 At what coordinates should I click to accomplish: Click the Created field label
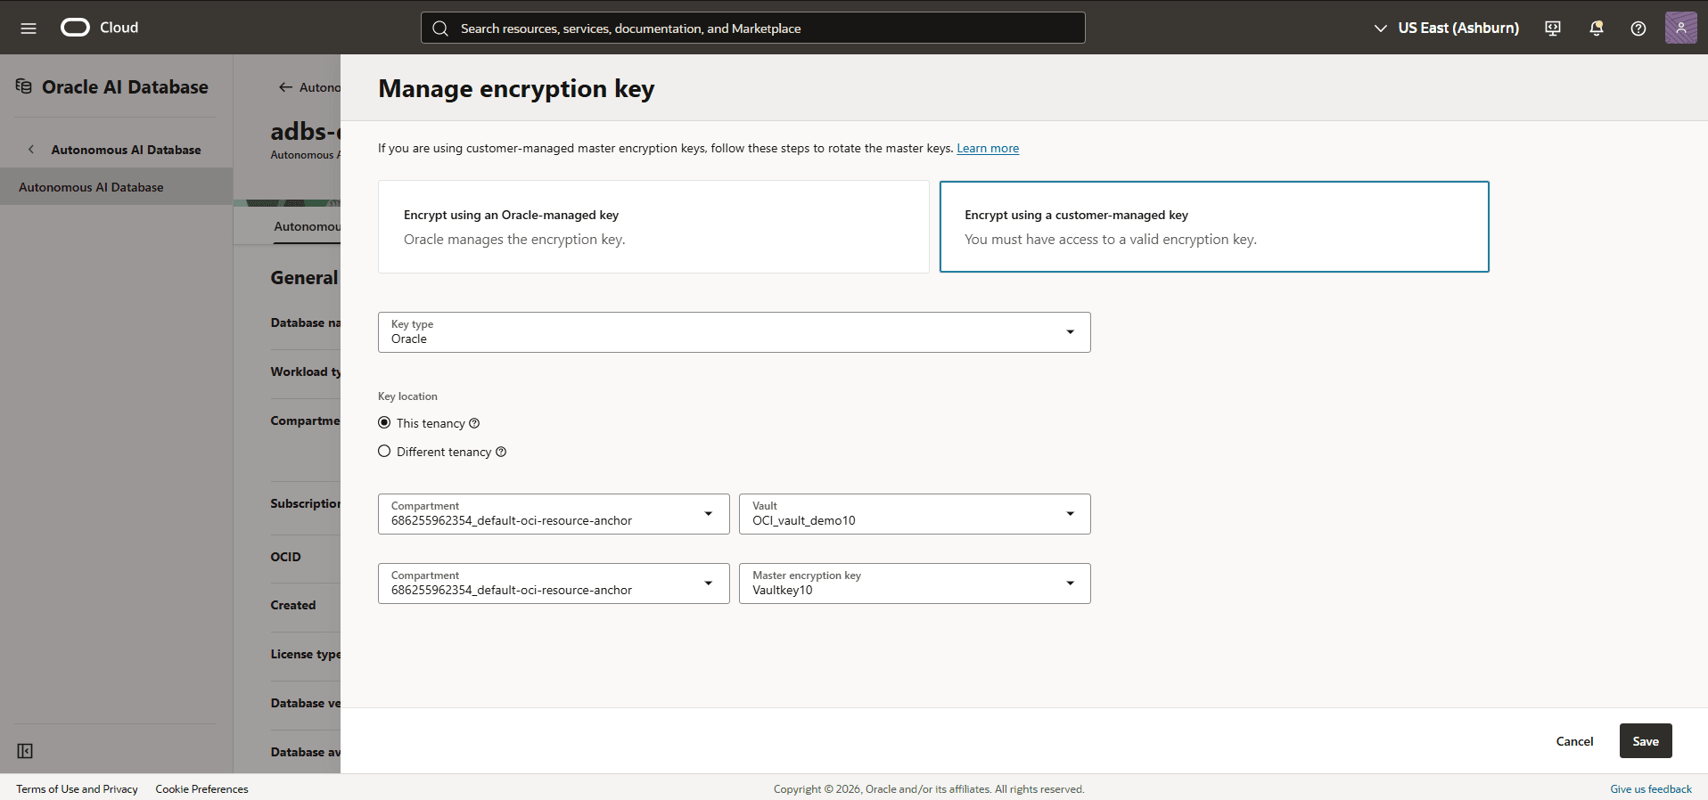(292, 605)
